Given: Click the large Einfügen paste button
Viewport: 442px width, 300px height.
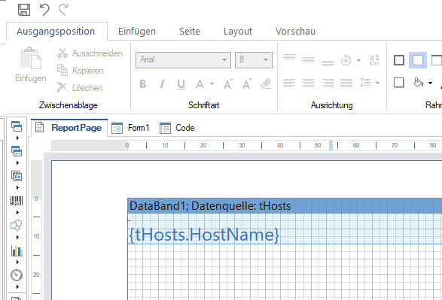Looking at the screenshot, I should (31, 65).
